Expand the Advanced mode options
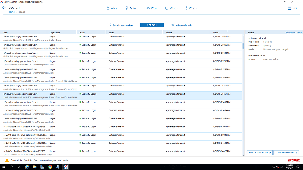Screen dimensions: 303x170 point(181,25)
